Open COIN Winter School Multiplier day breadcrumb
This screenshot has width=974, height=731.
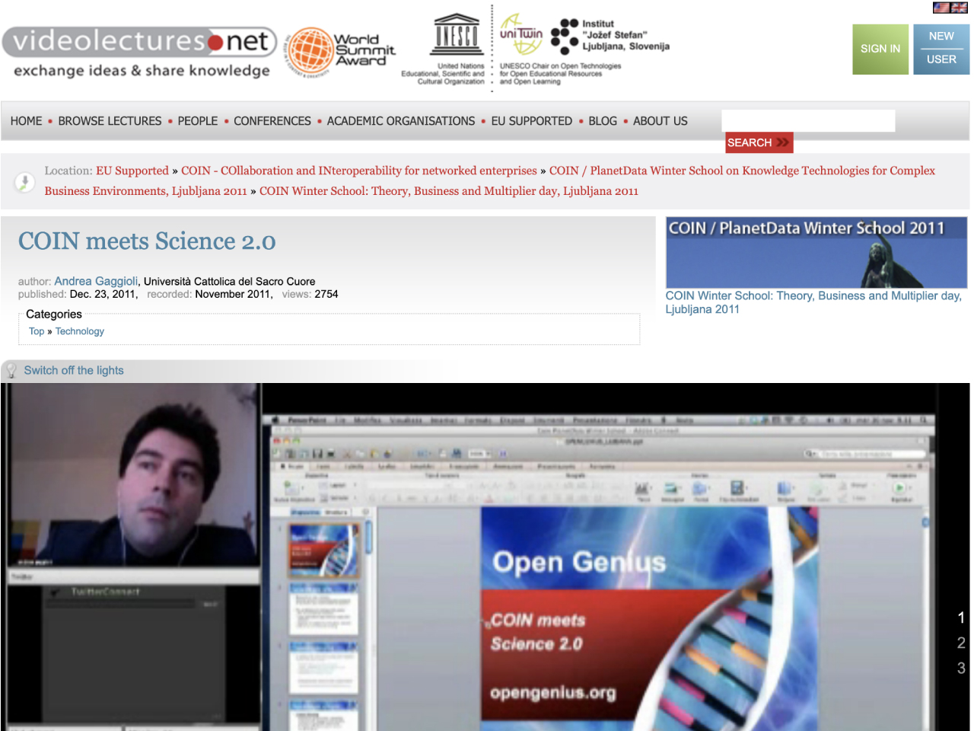(x=449, y=191)
